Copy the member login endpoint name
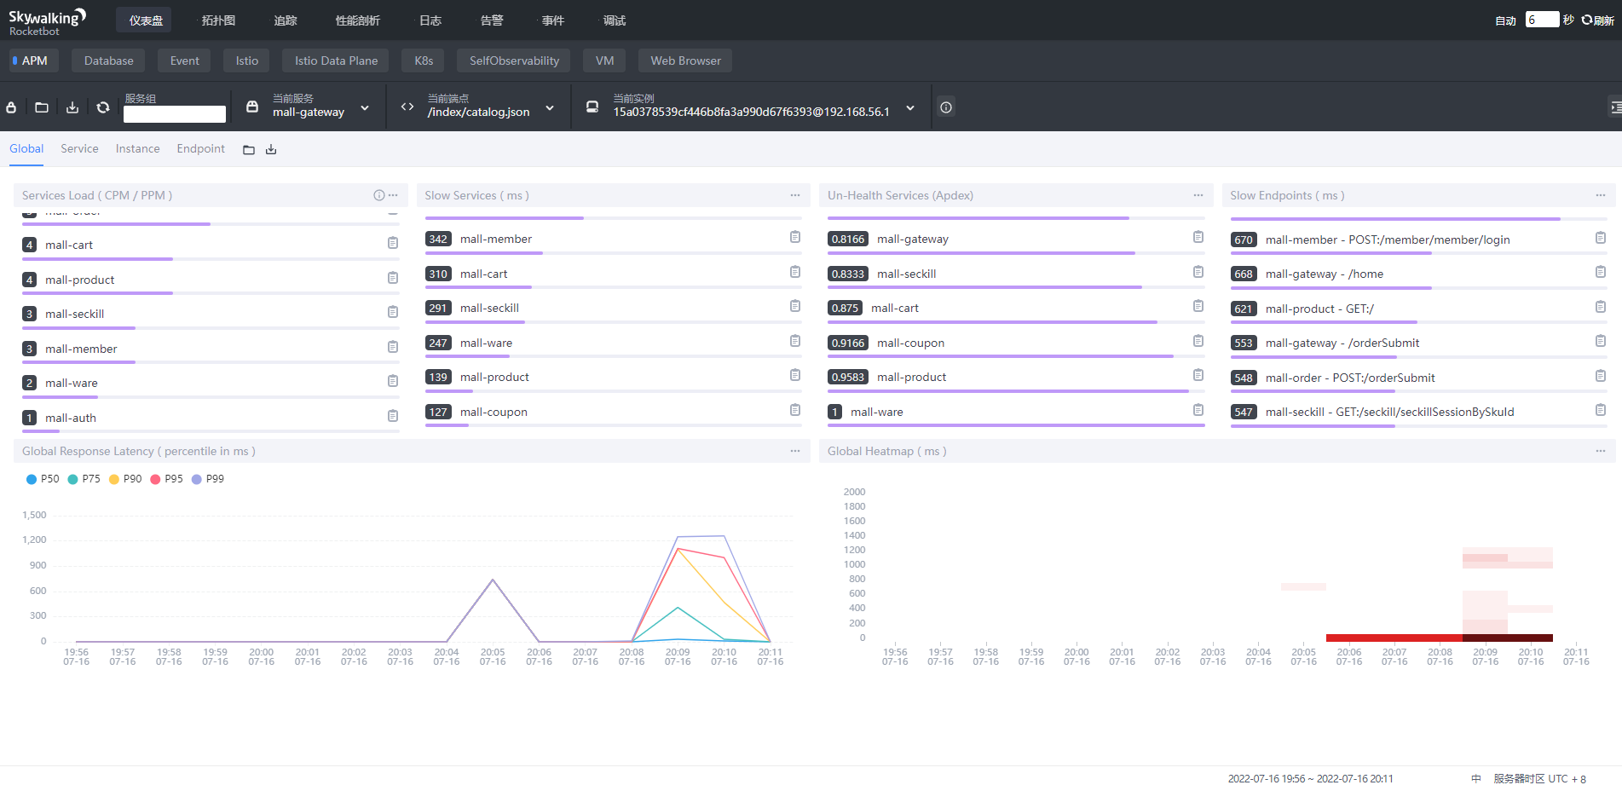The image size is (1622, 785). coord(1601,238)
